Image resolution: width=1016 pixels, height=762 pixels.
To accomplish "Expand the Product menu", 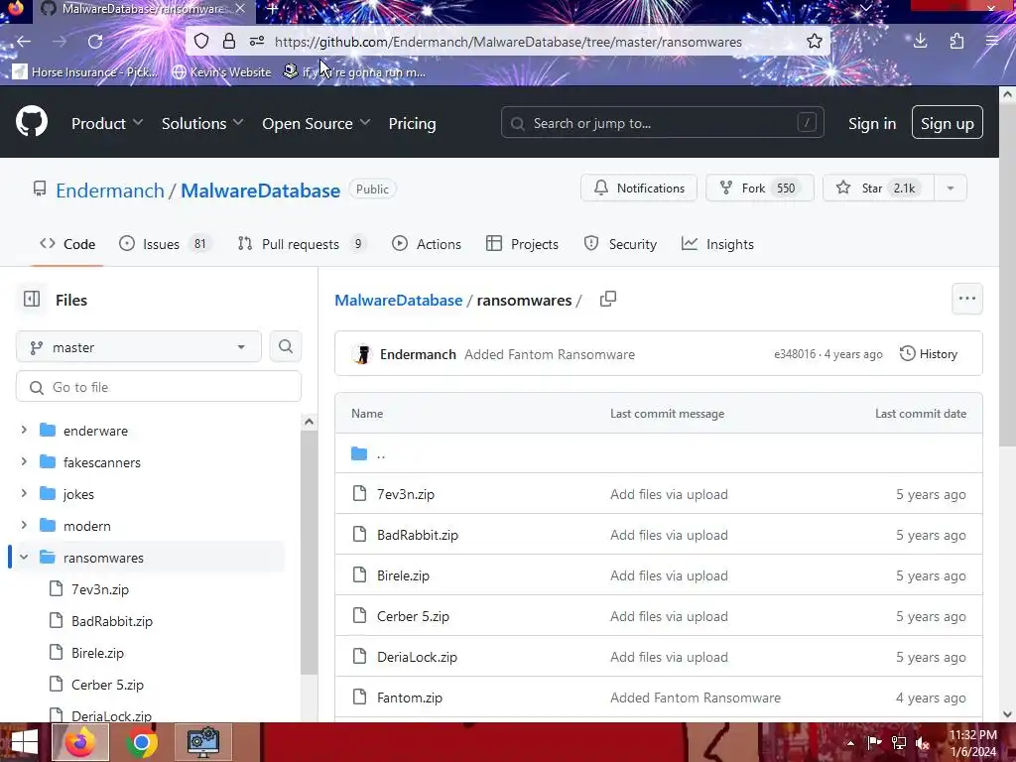I will point(107,123).
